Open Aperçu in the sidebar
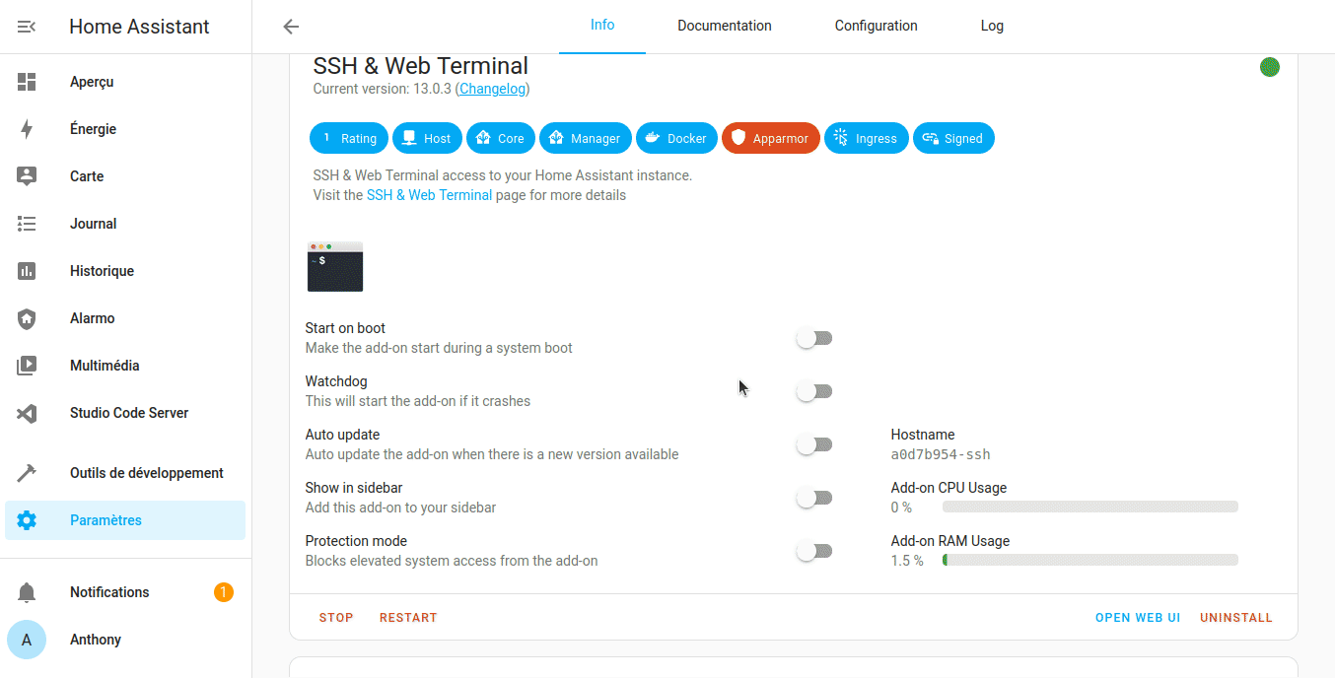1335x678 pixels. 125,82
